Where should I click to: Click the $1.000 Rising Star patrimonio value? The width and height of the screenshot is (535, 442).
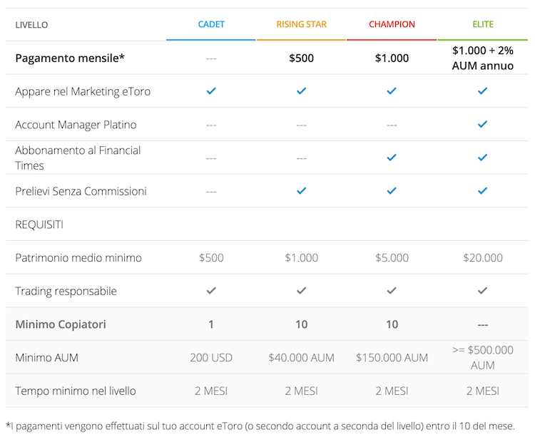coord(301,258)
